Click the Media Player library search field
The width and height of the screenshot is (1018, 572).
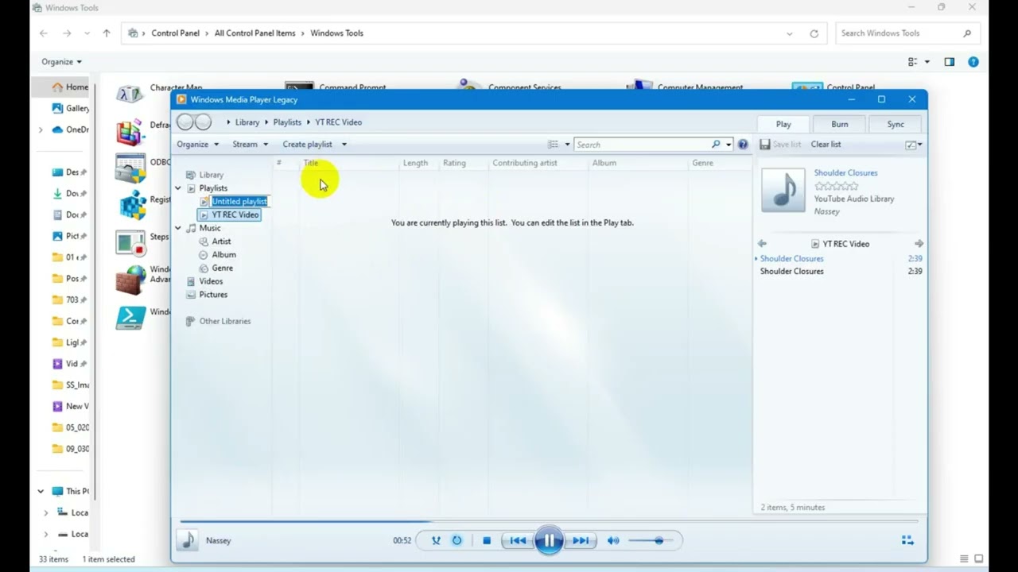pyautogui.click(x=643, y=145)
